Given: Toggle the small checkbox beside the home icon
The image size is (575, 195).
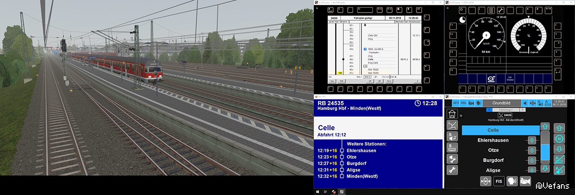Looking at the screenshot, I should (x=462, y=116).
